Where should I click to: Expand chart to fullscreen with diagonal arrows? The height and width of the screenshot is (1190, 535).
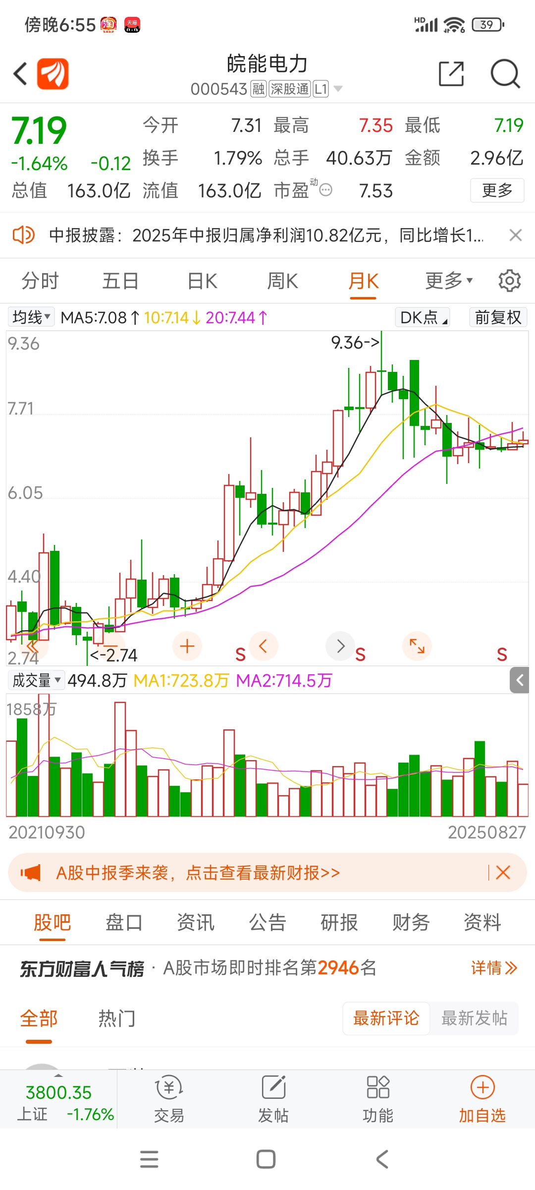point(417,646)
